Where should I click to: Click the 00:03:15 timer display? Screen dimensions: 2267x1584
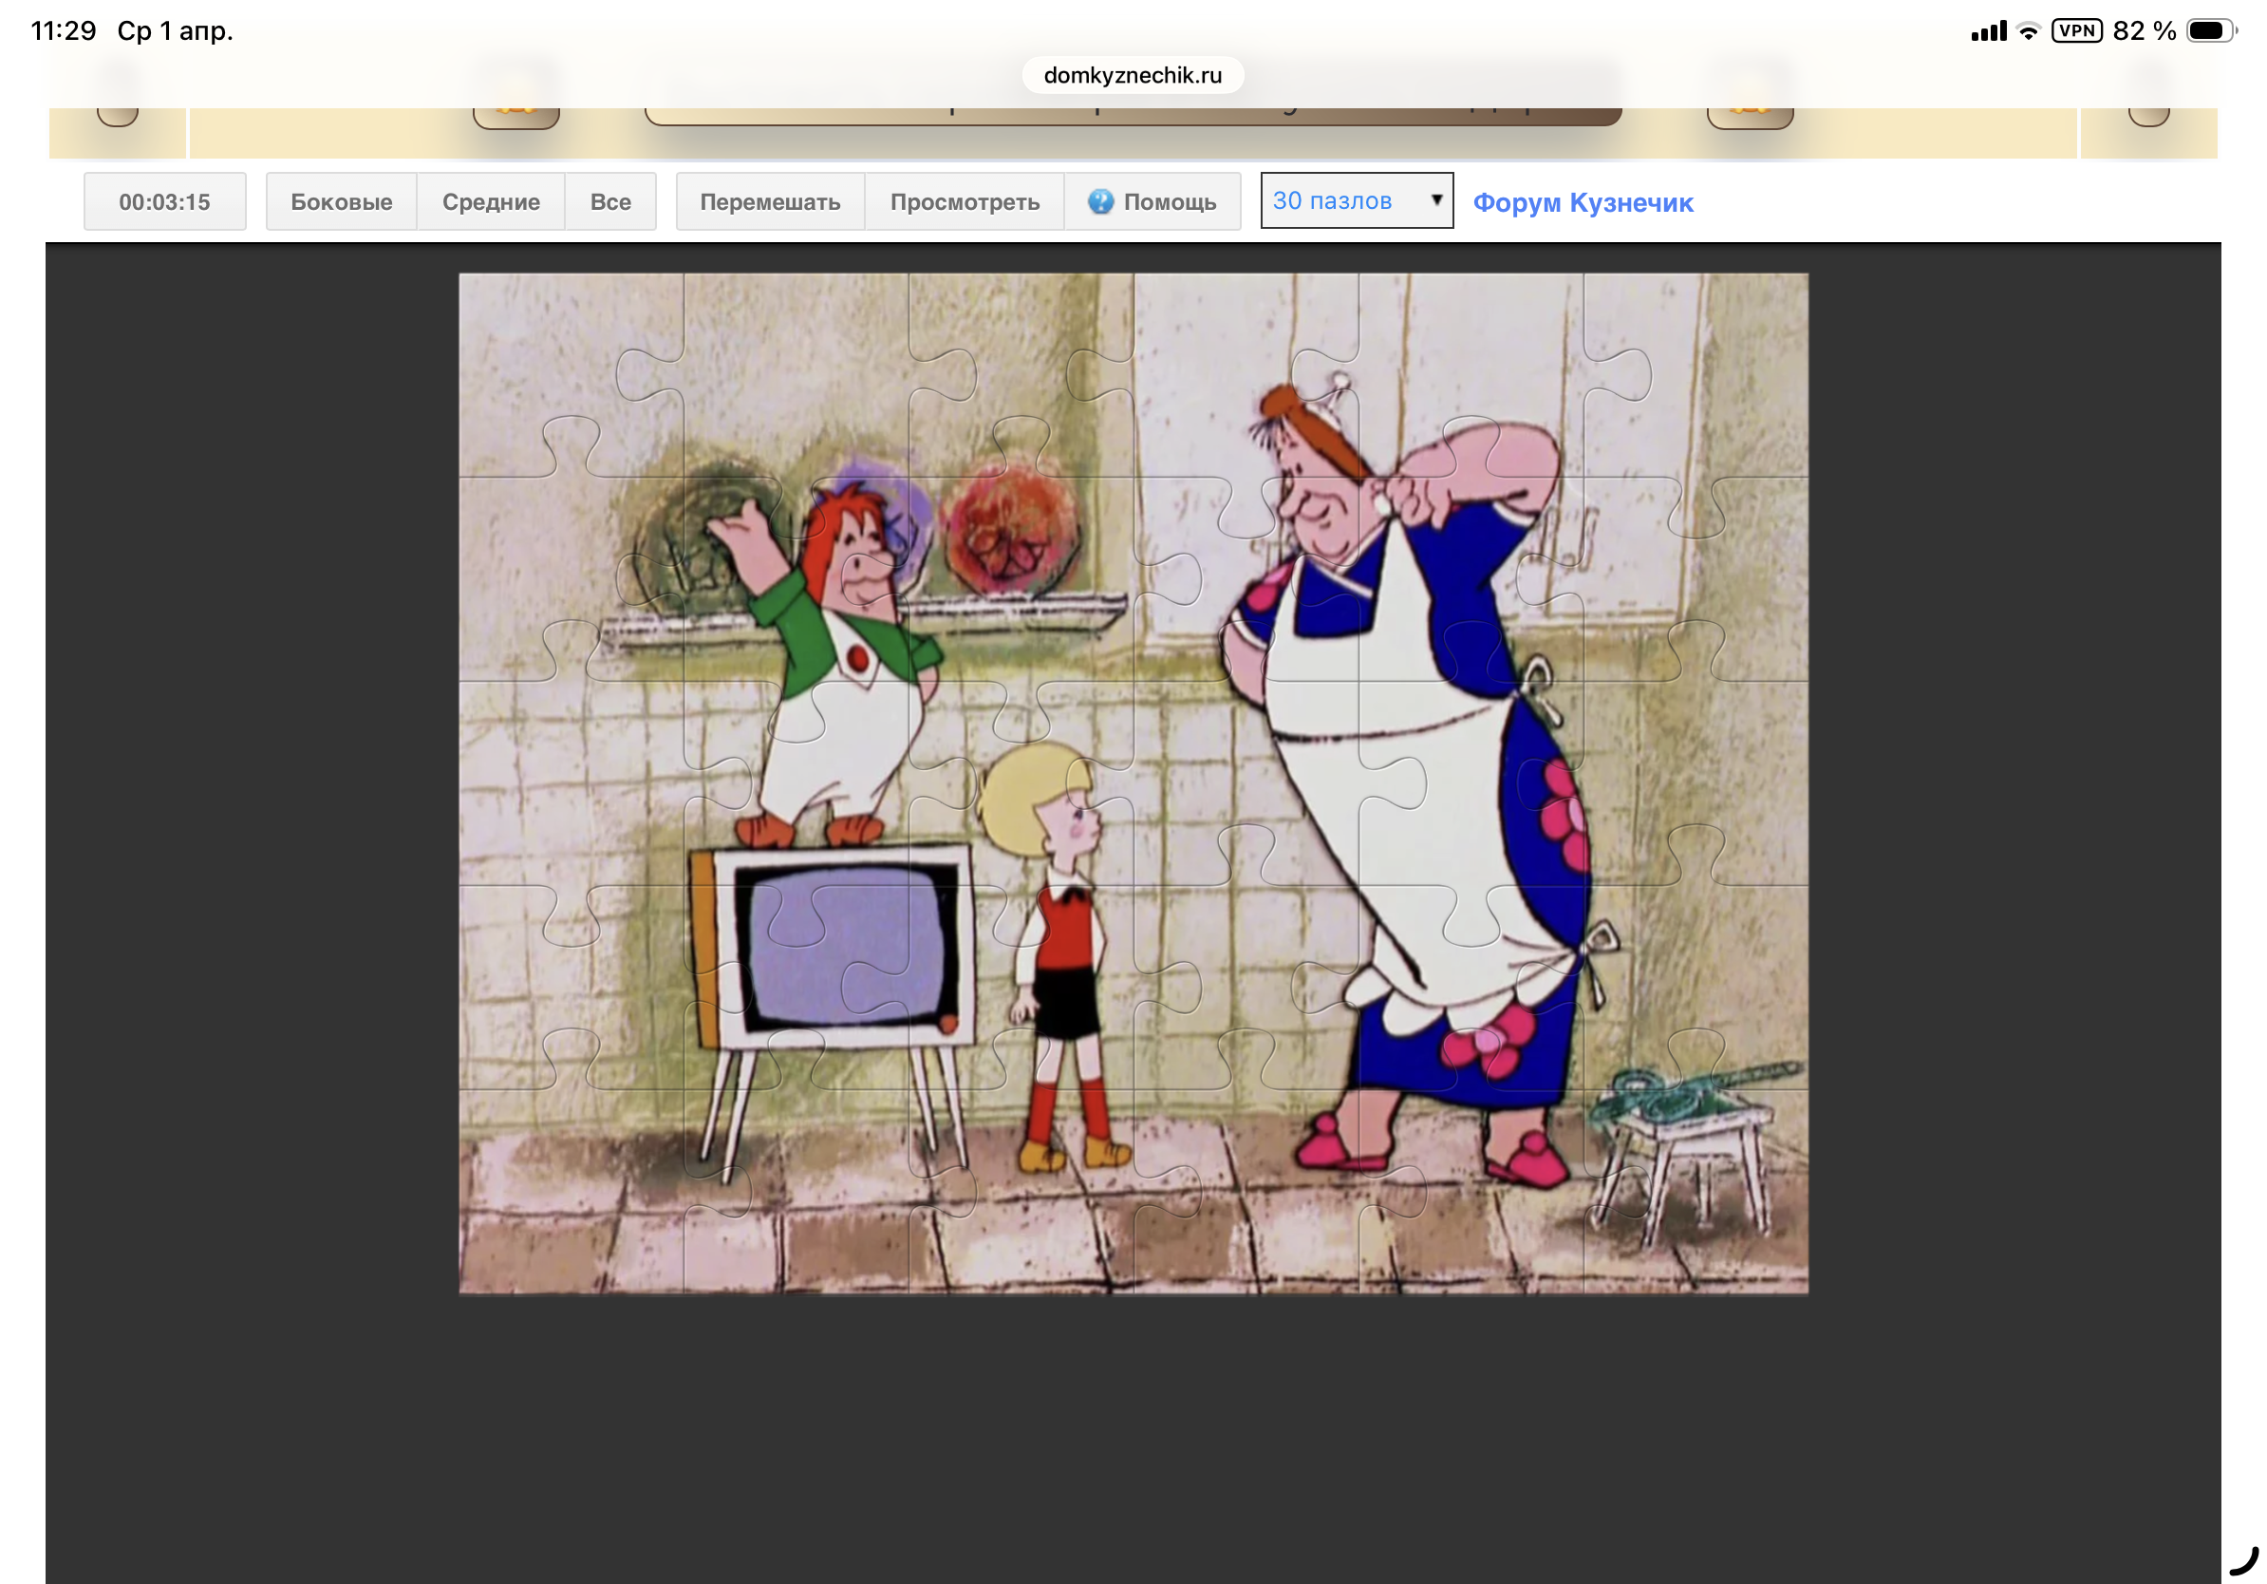click(x=165, y=201)
